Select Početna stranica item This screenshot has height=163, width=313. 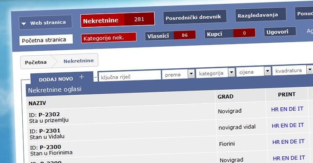click(x=46, y=40)
